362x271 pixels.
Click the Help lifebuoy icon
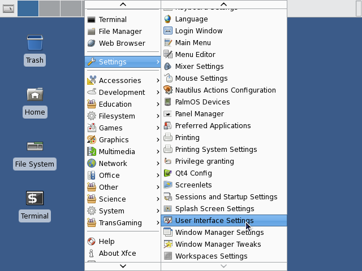click(92, 241)
